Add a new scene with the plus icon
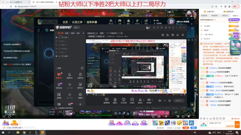 (83, 33)
